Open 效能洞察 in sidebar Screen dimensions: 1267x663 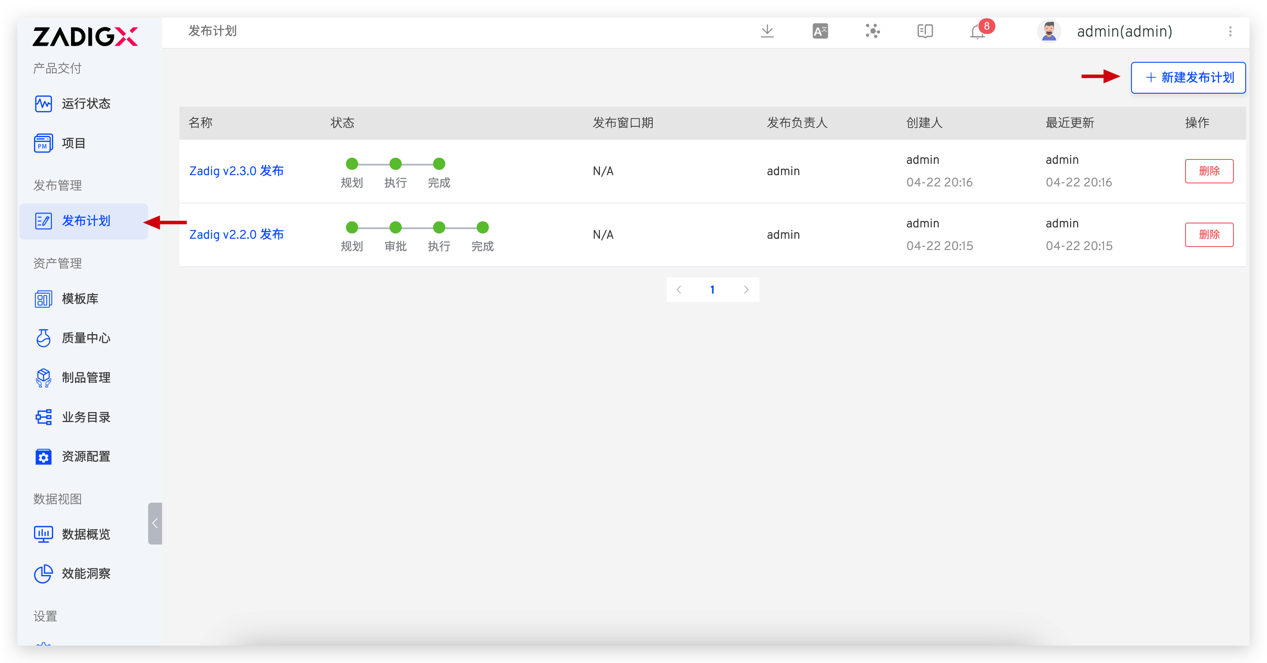(x=85, y=574)
